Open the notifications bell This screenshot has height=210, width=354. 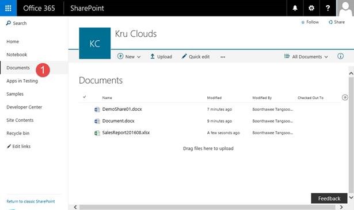[x=295, y=8]
